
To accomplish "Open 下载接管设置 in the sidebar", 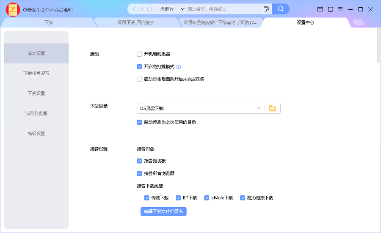I will 36,73.
